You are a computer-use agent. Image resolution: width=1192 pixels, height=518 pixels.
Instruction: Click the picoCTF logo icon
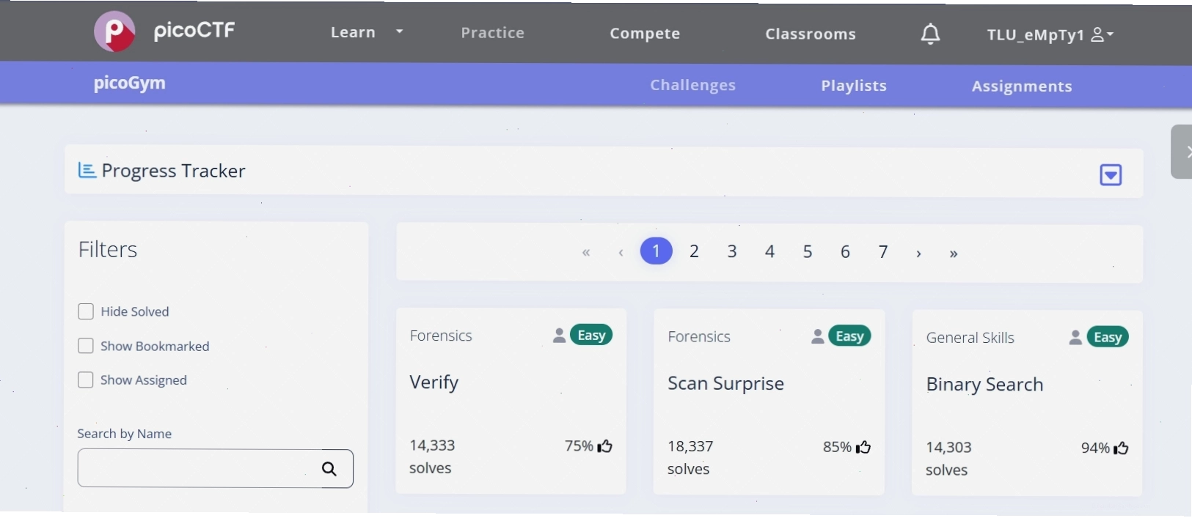click(114, 32)
